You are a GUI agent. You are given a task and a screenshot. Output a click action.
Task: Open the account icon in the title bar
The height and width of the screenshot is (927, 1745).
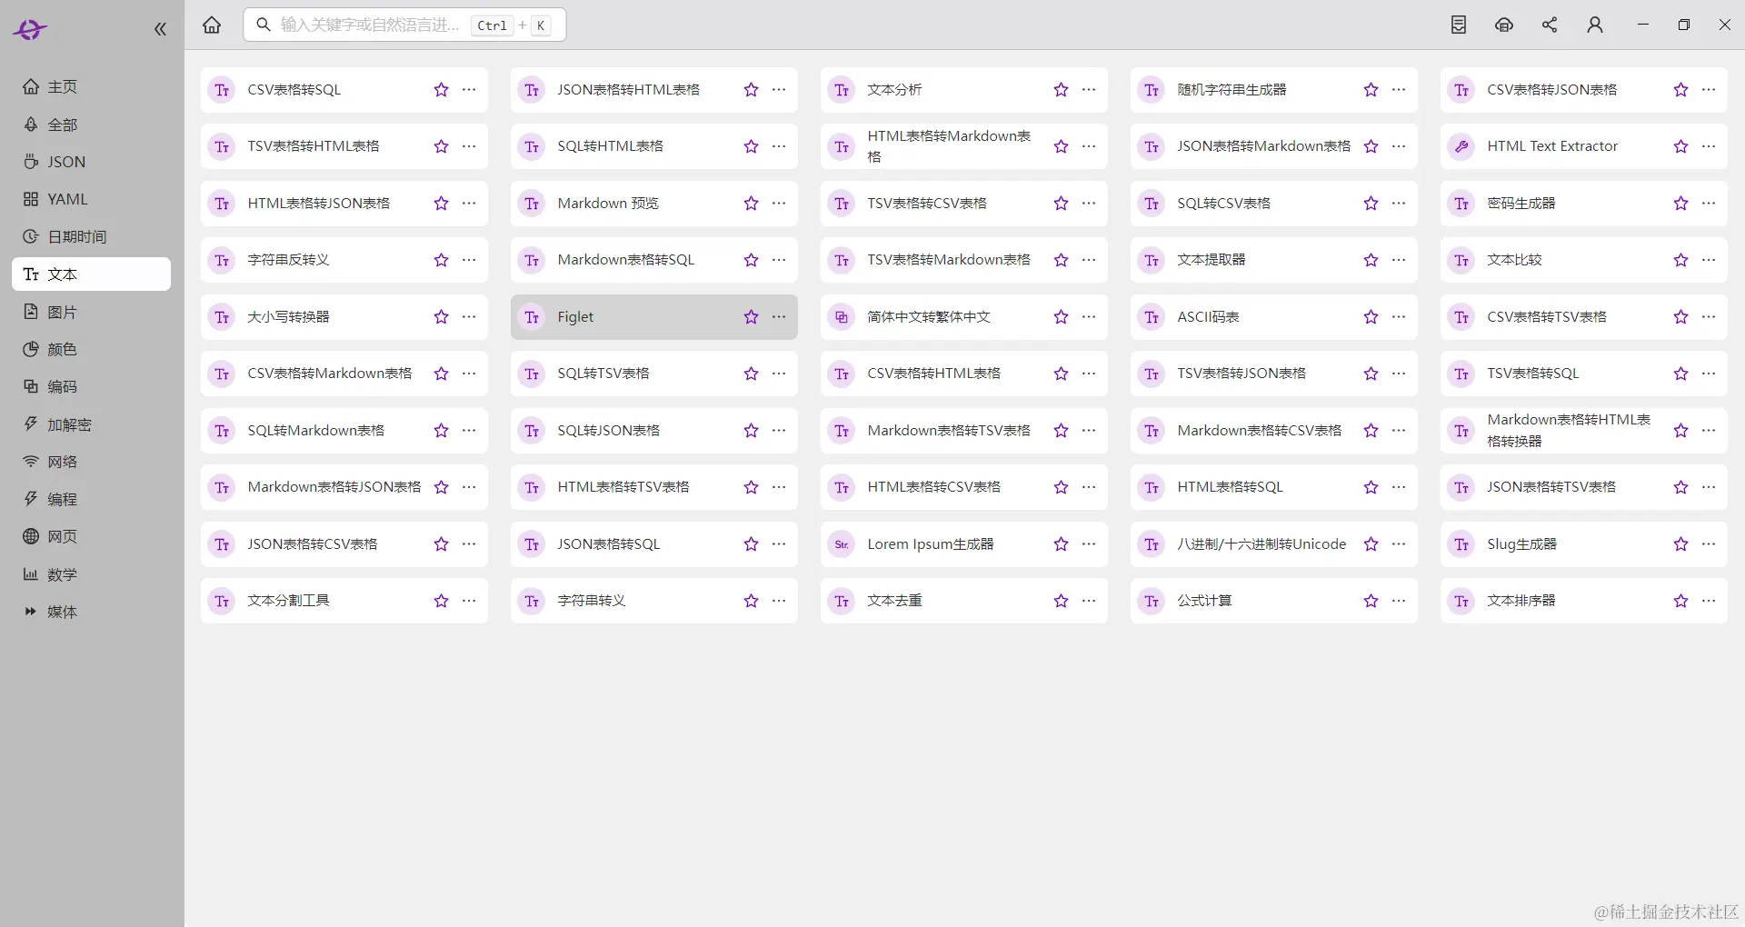(1595, 25)
